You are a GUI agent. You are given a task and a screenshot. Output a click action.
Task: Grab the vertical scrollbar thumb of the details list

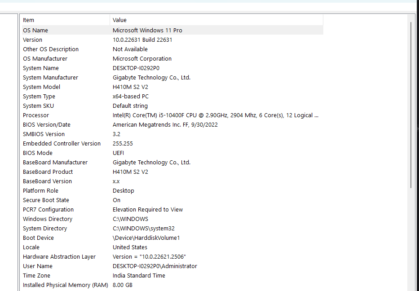click(x=411, y=105)
